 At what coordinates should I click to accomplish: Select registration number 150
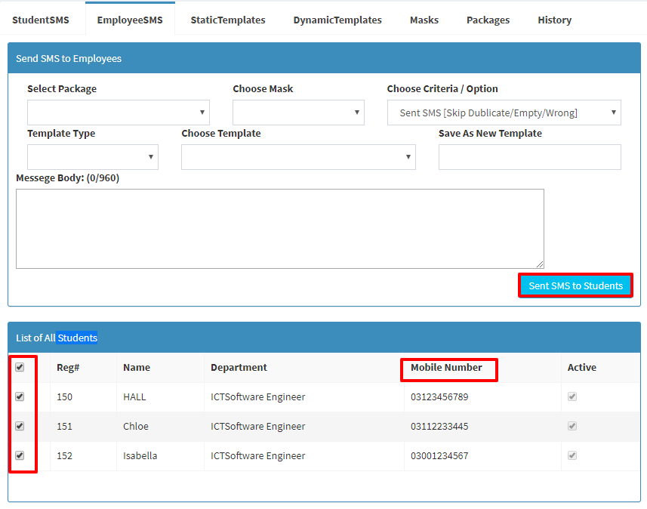coord(64,396)
